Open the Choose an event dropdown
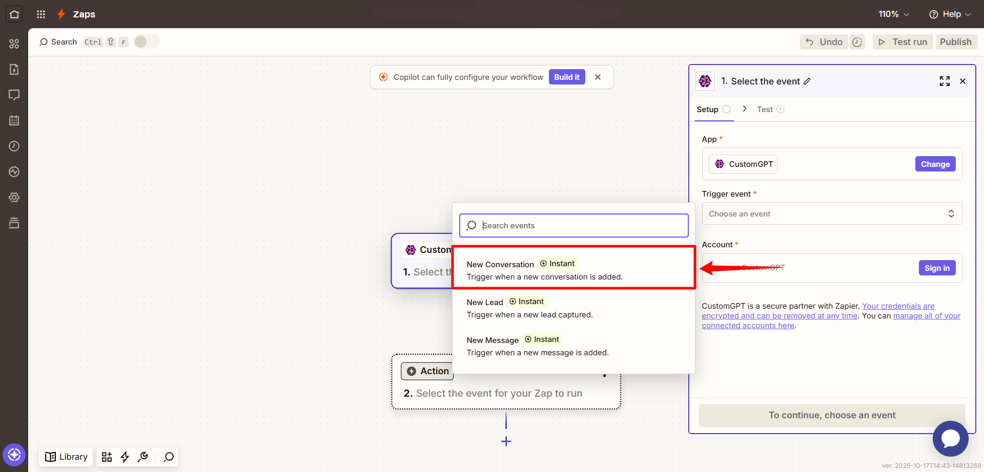984x472 pixels. pyautogui.click(x=832, y=214)
